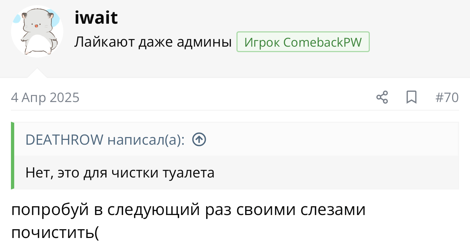
Task: Click the word 'DEATHROW' in the quote
Action: click(x=64, y=139)
